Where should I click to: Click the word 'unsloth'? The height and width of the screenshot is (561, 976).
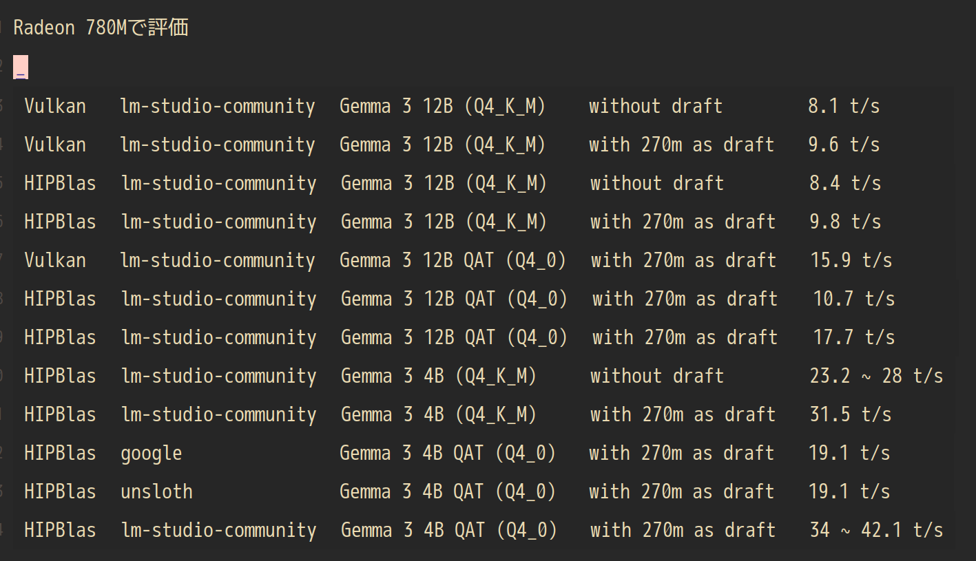[x=156, y=491]
